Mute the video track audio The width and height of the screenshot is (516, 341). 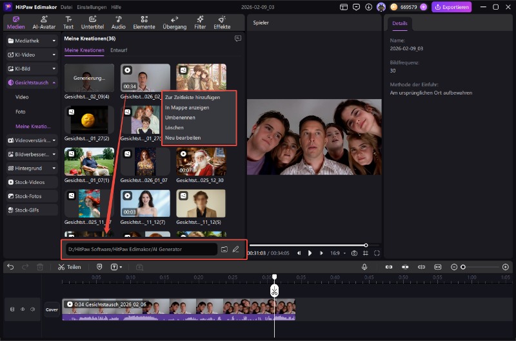32,309
